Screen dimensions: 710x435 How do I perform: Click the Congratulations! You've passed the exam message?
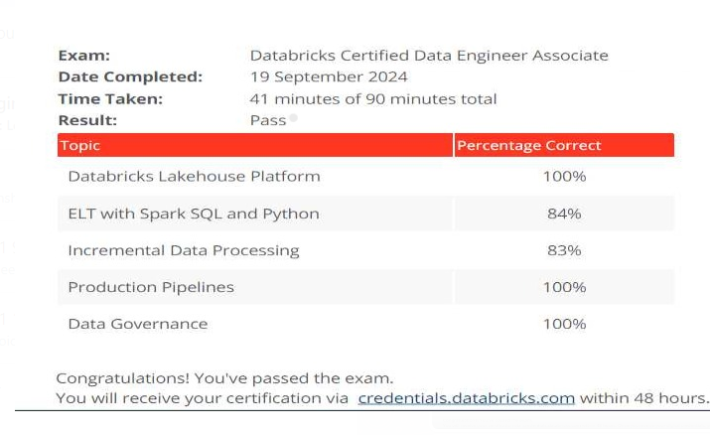225,378
